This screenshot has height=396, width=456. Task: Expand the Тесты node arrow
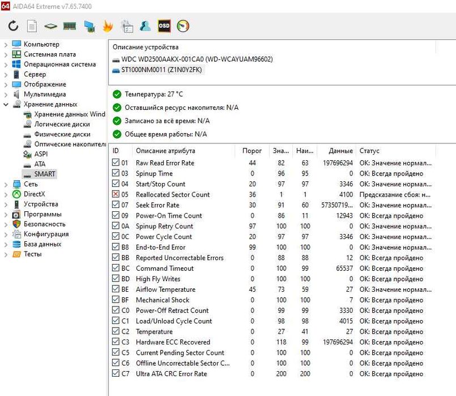click(6, 254)
